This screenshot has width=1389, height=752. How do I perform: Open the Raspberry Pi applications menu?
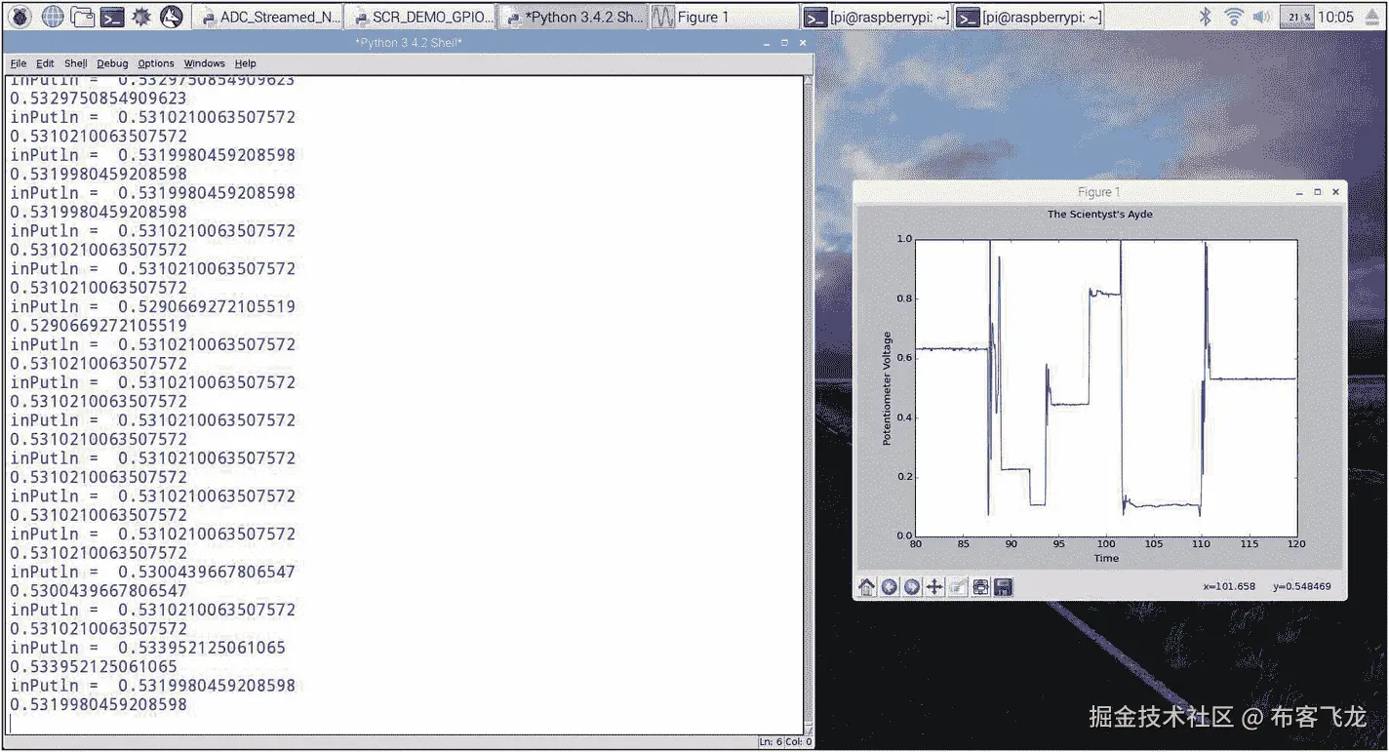tap(19, 16)
